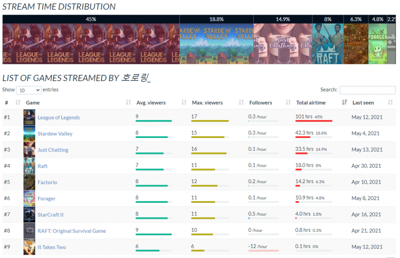Click the Apr 30, 2021 last seen date
The width and height of the screenshot is (400, 258).
coord(366,166)
